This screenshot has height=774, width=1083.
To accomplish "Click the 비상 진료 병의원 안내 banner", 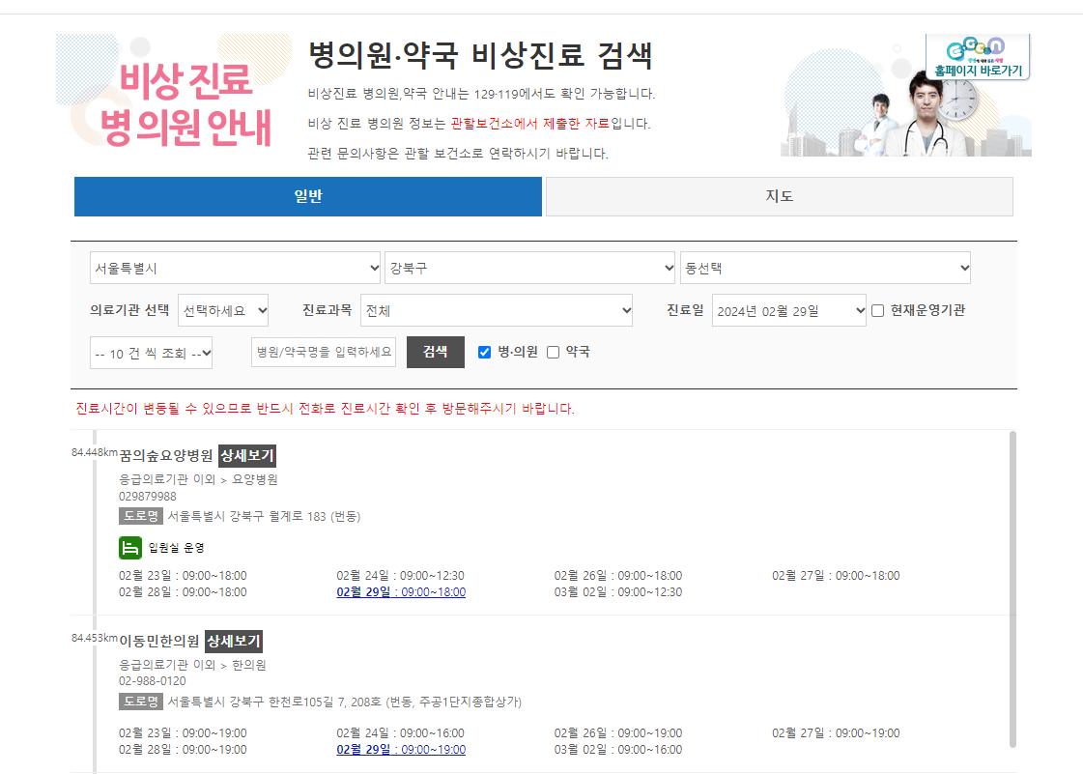I will (174, 91).
